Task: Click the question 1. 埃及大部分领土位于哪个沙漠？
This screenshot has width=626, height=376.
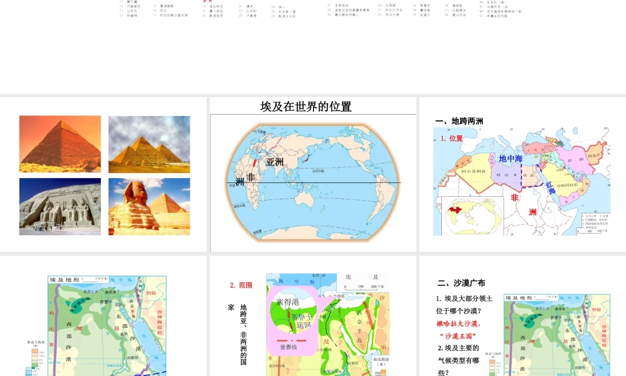Action: [464, 305]
